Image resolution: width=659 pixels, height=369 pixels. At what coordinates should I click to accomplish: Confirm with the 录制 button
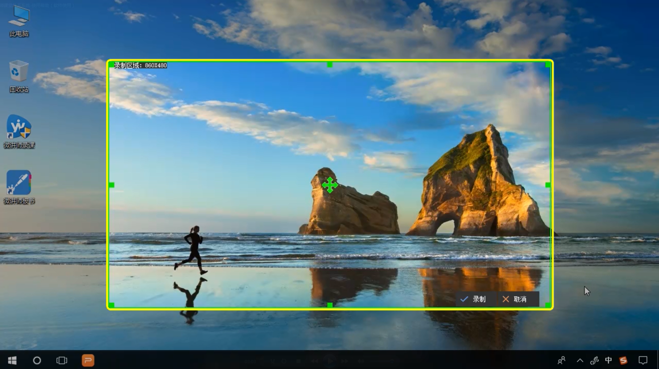(x=473, y=299)
